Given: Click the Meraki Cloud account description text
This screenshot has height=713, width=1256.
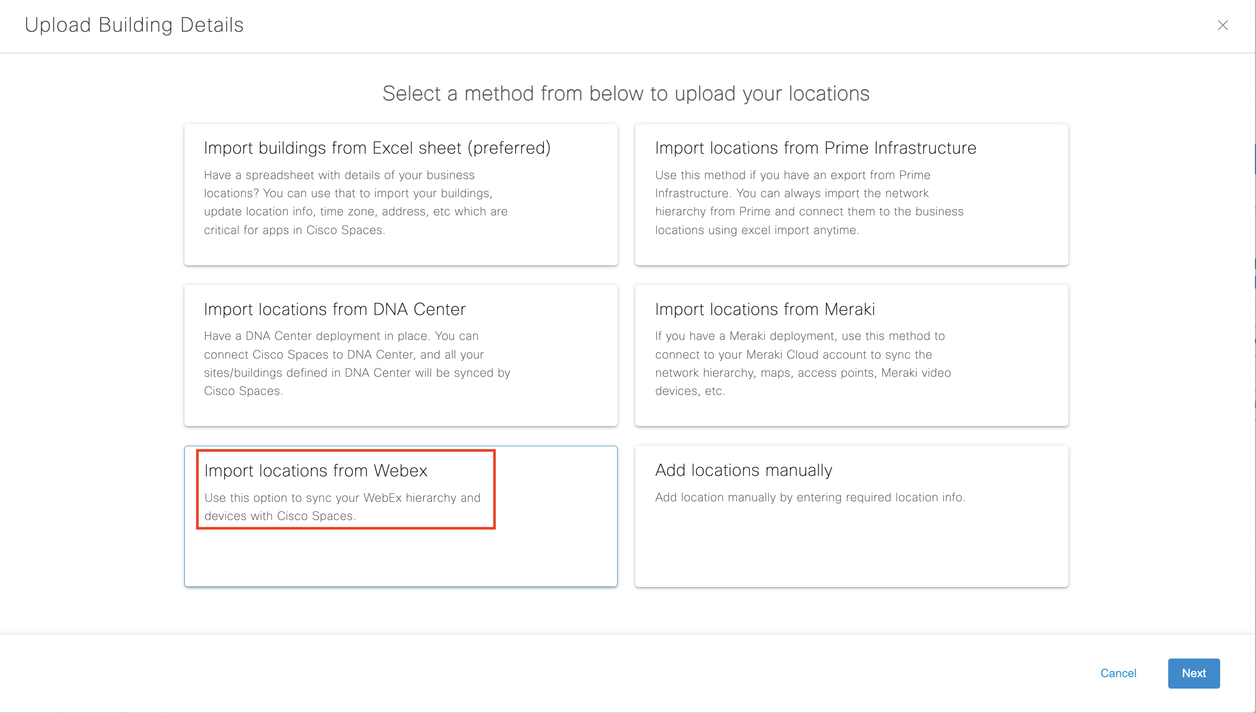Looking at the screenshot, I should pyautogui.click(x=803, y=363).
